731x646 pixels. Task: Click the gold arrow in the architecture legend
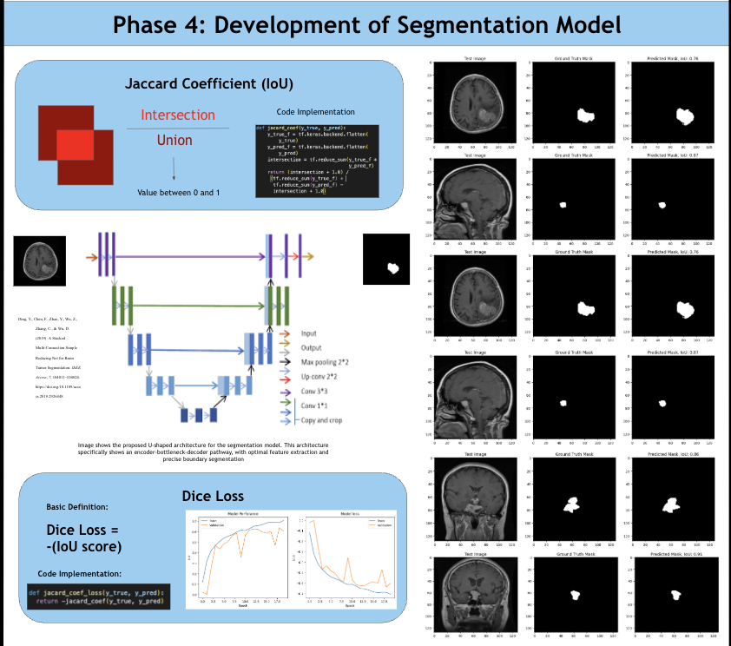point(285,344)
